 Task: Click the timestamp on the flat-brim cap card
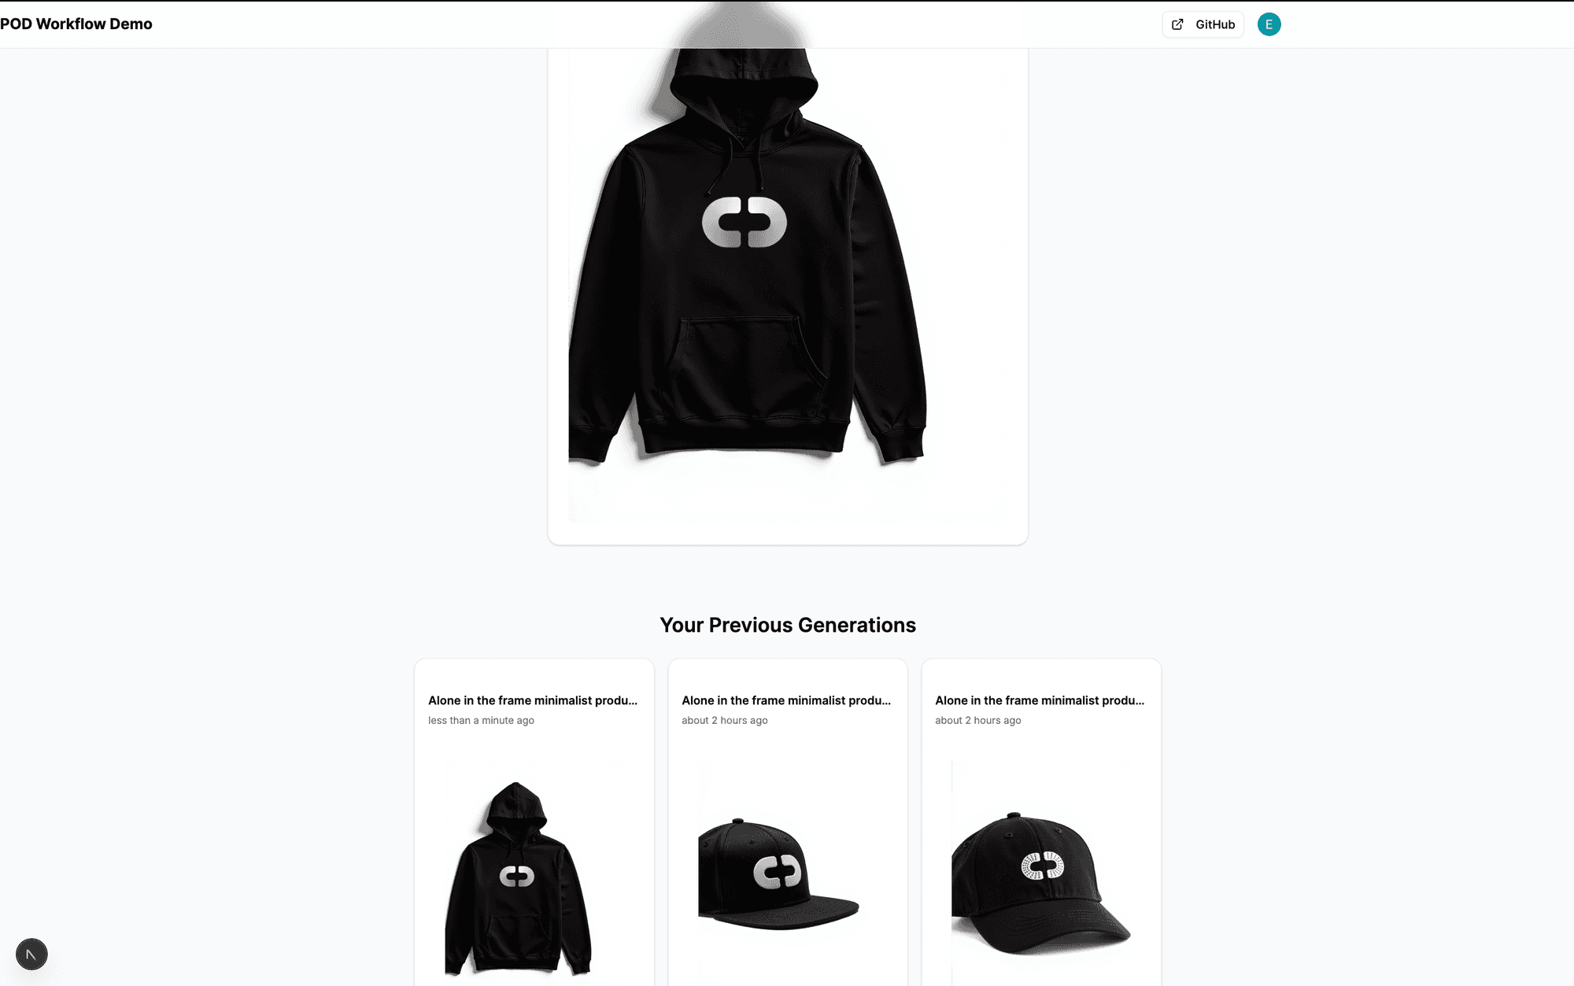click(x=725, y=720)
